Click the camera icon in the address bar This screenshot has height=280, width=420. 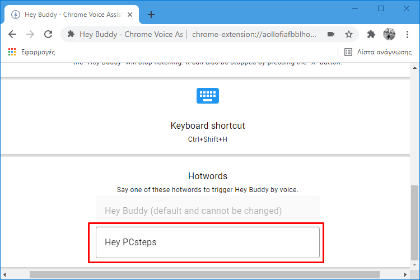tap(331, 34)
